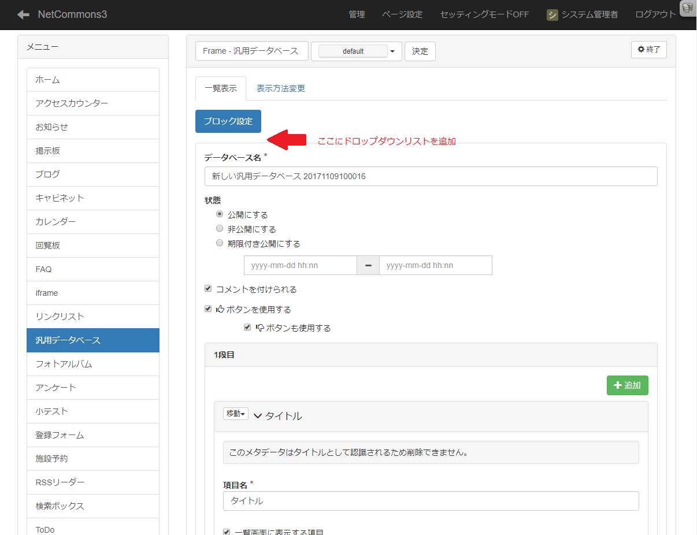
Task: Click the thumbs-down icon near ボタンも使用する
Action: pos(259,328)
